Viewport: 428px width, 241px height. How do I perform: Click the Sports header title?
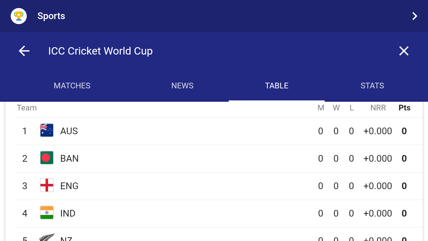point(51,16)
